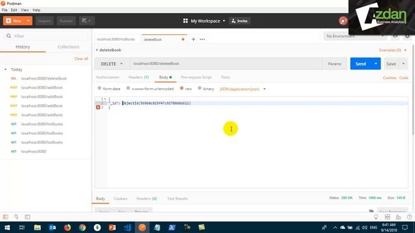Open the new window toolbar icon
Screen dimensions: 415x233
coord(86,21)
